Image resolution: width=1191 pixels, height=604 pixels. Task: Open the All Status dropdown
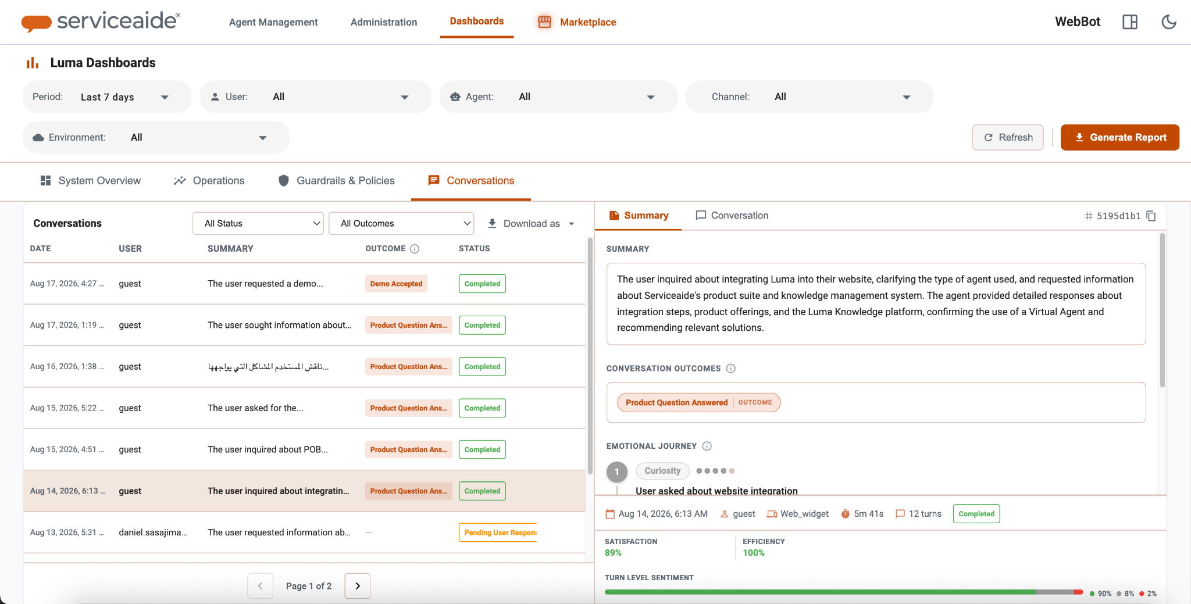(258, 223)
